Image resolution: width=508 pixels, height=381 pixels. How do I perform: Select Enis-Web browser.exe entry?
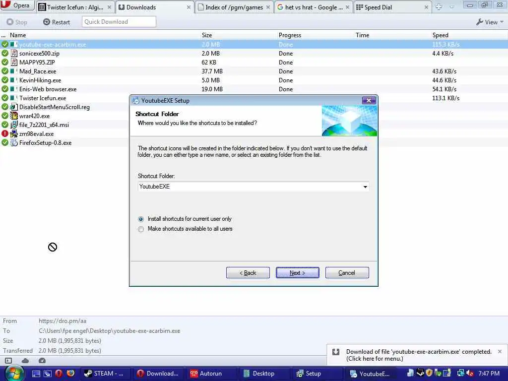[x=254, y=89]
